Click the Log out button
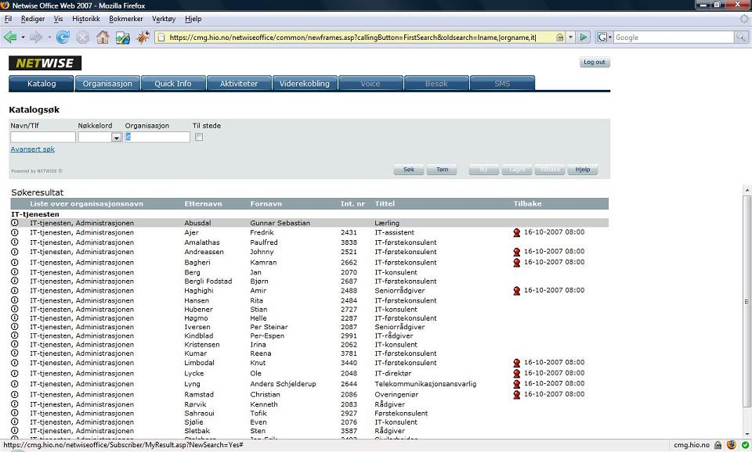The width and height of the screenshot is (752, 452). click(595, 62)
